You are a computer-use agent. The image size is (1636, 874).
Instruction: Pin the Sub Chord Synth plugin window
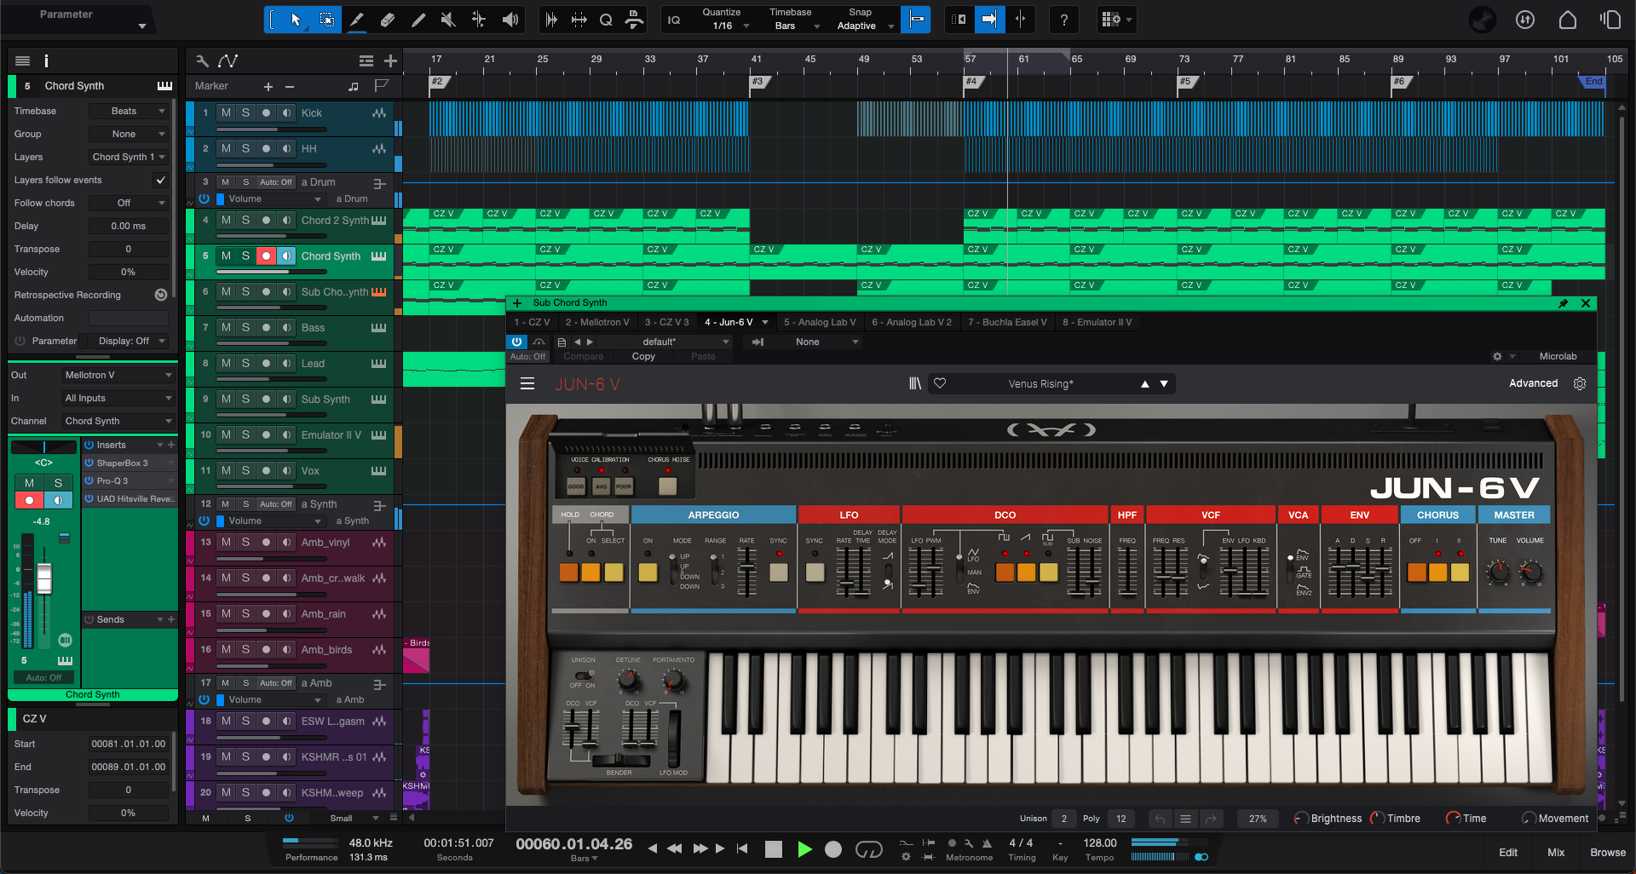tap(1564, 303)
